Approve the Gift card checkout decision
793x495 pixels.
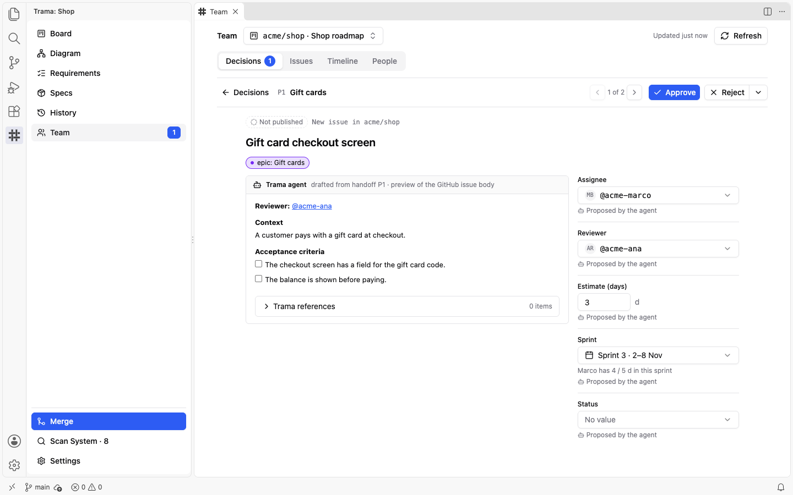674,92
